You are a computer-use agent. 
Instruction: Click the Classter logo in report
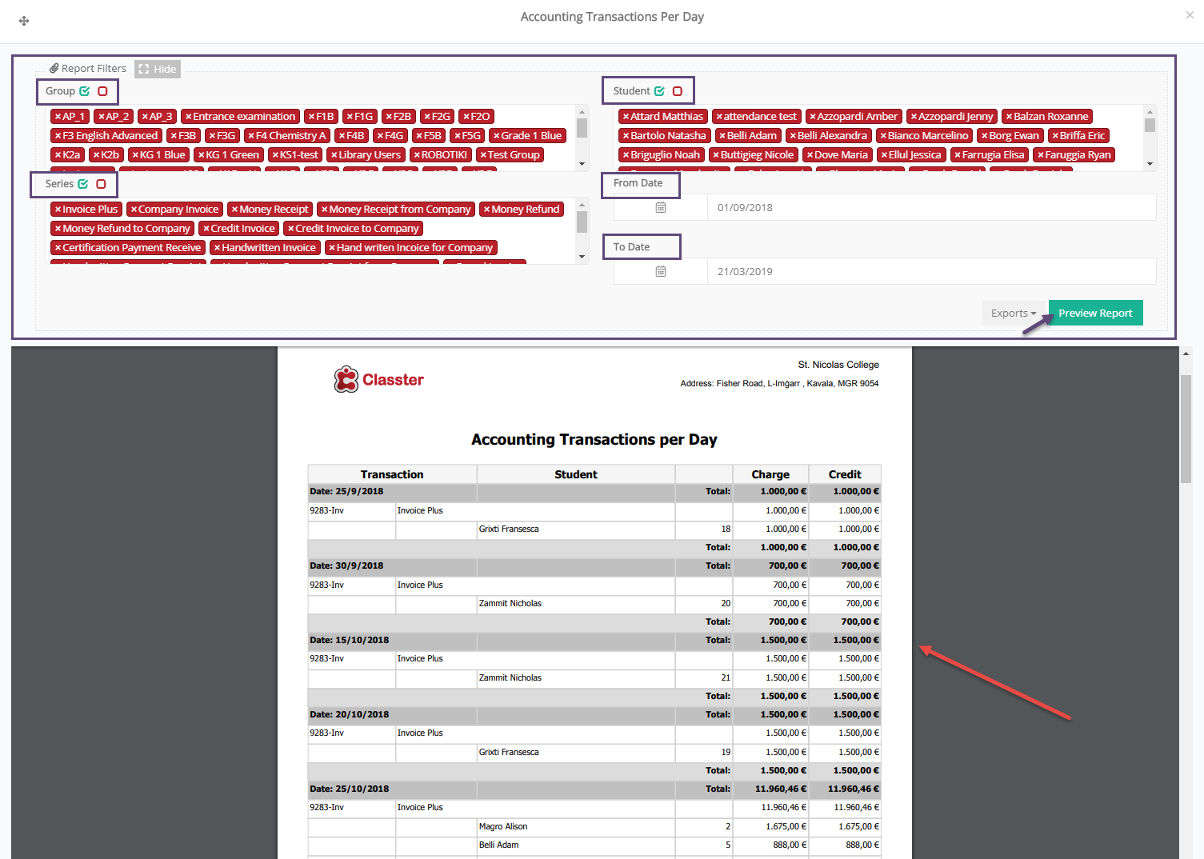click(x=379, y=380)
